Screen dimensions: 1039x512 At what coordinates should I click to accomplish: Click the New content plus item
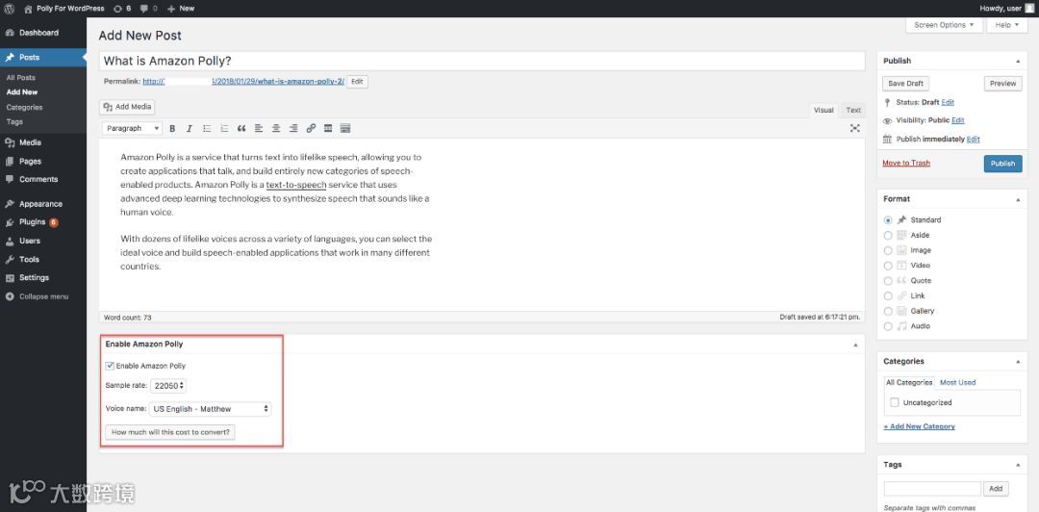click(x=181, y=8)
